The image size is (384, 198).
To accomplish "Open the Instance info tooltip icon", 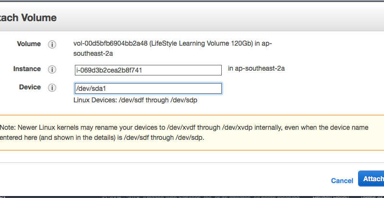I will coord(52,70).
